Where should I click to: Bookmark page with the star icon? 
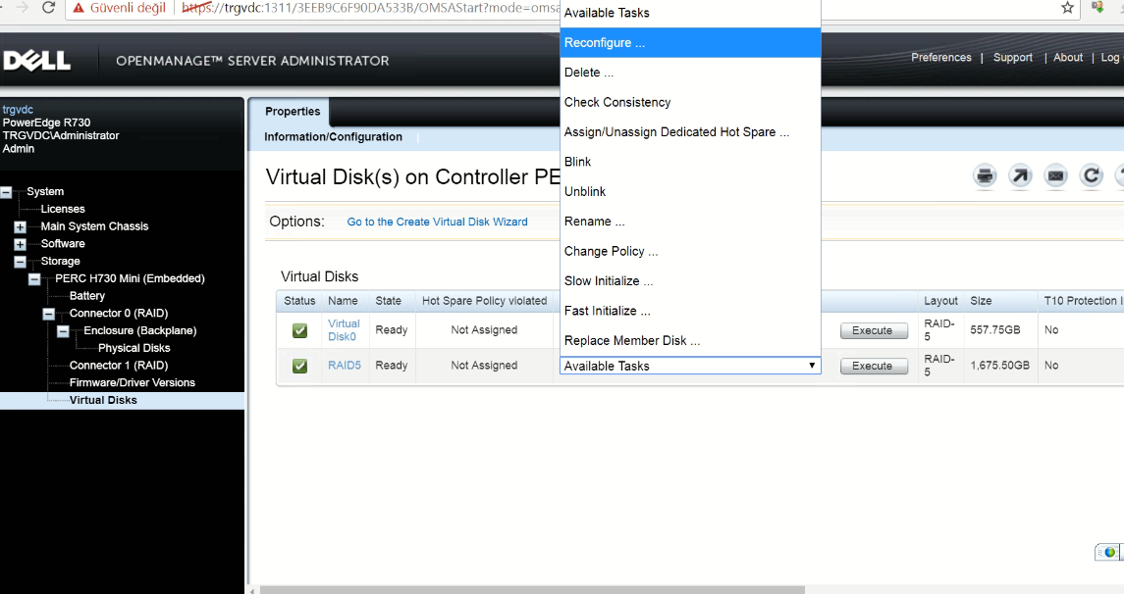point(1068,8)
